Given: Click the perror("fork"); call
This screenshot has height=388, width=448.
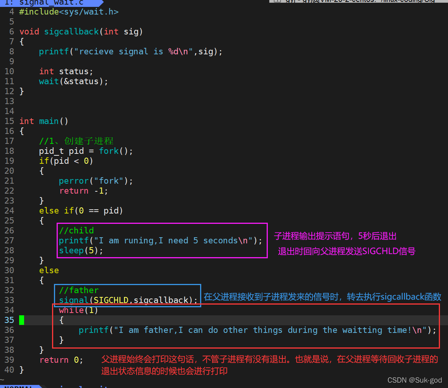Looking at the screenshot, I should [96, 181].
